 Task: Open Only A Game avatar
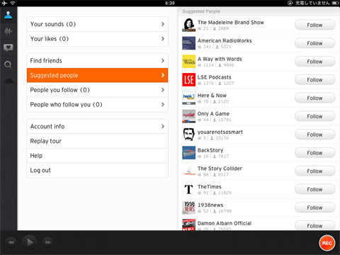tap(188, 116)
